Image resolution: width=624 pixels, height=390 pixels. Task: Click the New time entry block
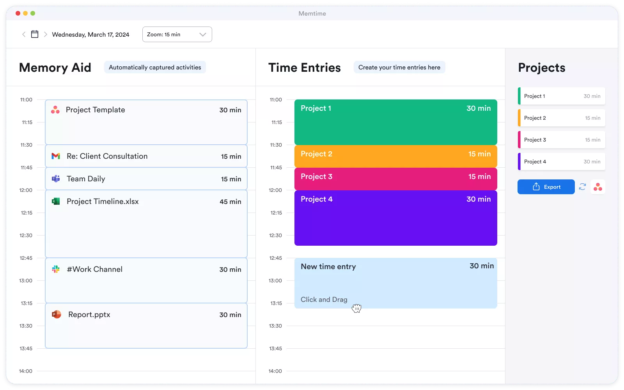[x=395, y=283]
